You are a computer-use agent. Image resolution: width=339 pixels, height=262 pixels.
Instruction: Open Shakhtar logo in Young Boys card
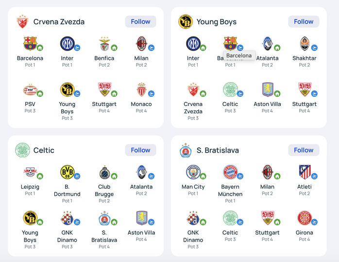pyautogui.click(x=305, y=44)
